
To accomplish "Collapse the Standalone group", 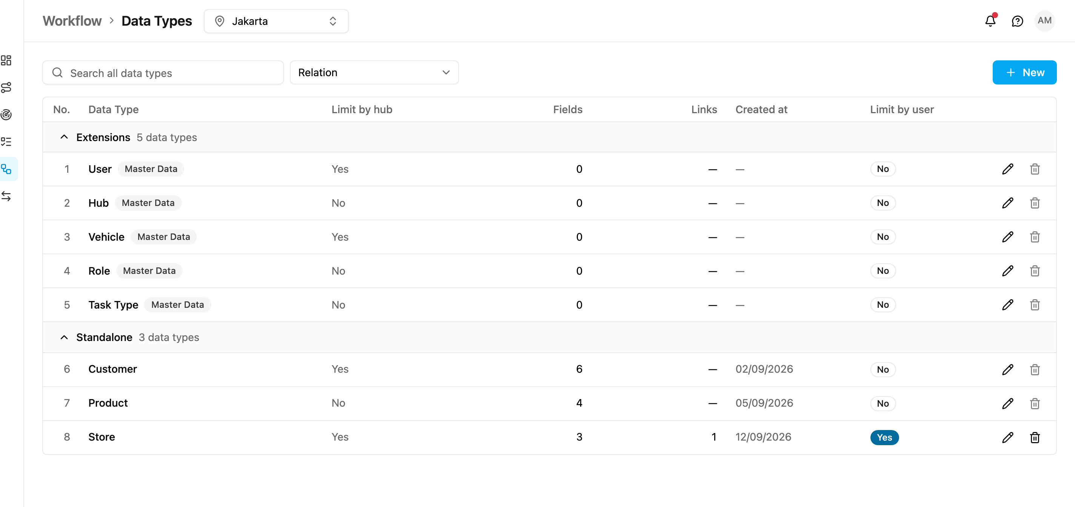I will click(x=64, y=337).
